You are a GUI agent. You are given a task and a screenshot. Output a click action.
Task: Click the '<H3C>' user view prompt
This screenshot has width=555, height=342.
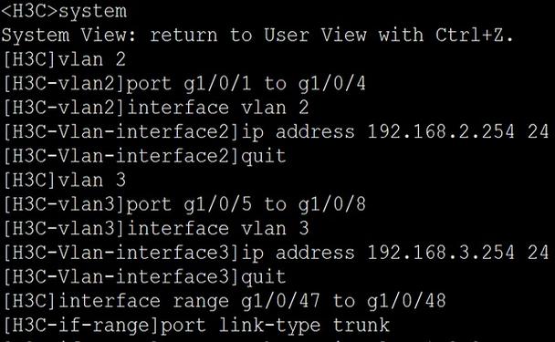pos(29,11)
